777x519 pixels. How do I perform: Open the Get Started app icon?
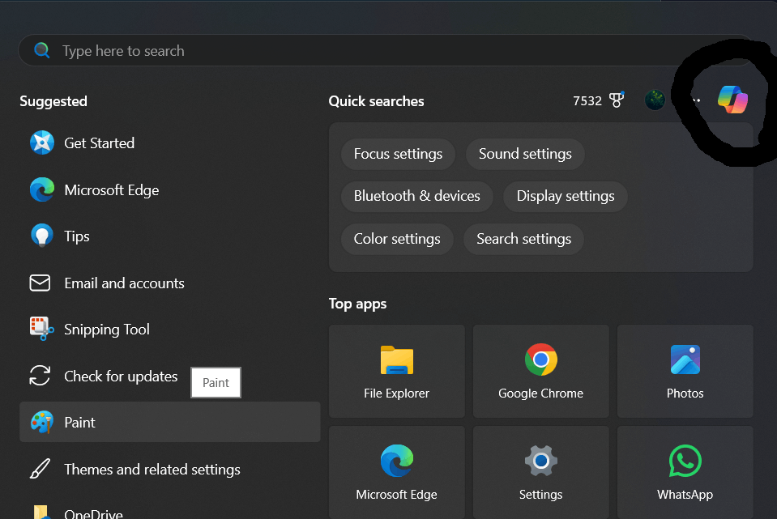coord(41,143)
